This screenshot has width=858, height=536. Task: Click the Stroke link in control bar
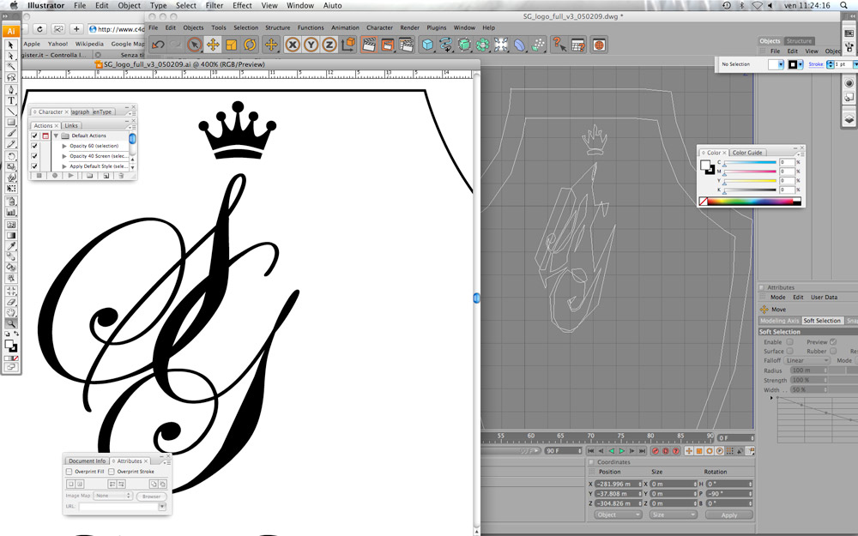tap(815, 64)
